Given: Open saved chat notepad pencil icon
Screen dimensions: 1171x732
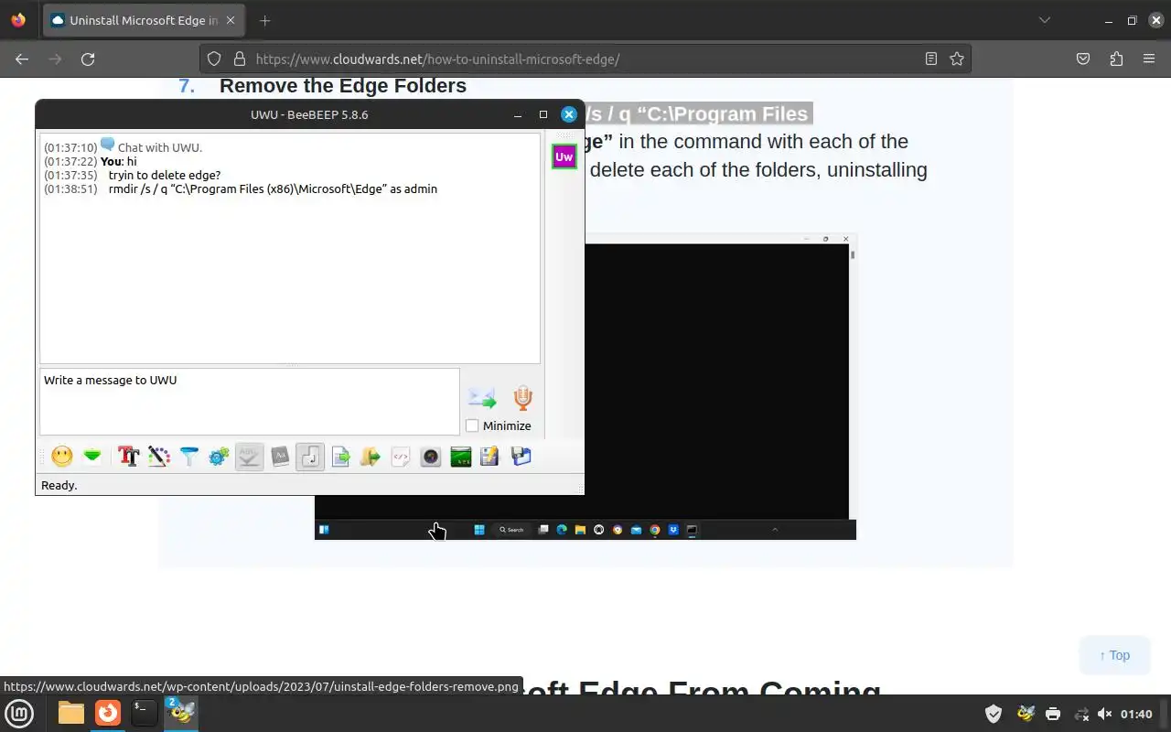Looking at the screenshot, I should (490, 456).
